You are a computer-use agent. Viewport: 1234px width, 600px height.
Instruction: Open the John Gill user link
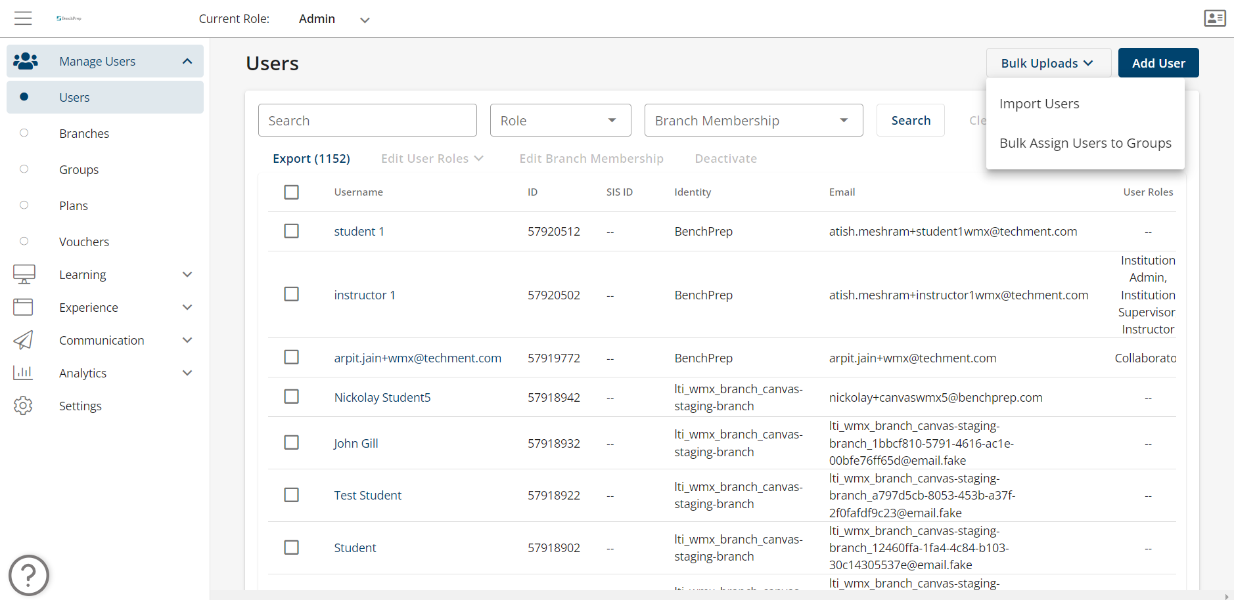point(356,443)
